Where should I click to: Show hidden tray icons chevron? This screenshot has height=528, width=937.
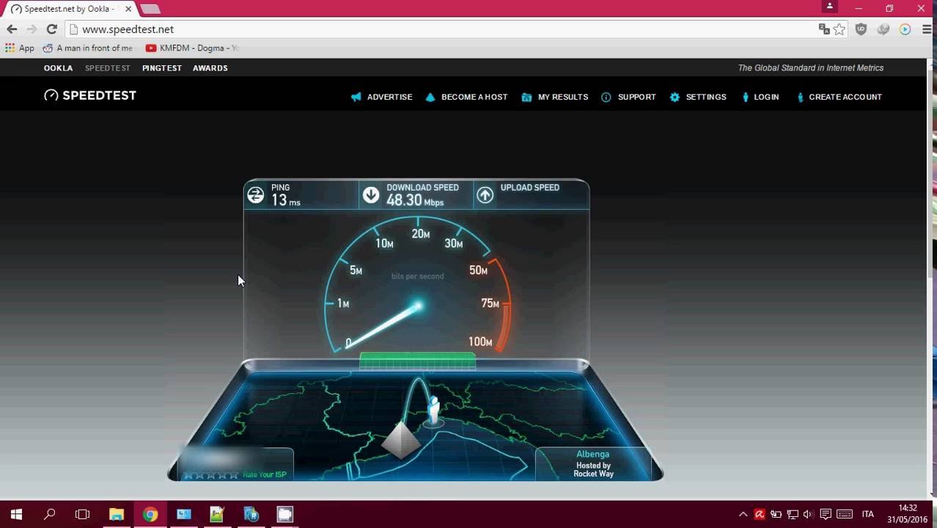[743, 514]
